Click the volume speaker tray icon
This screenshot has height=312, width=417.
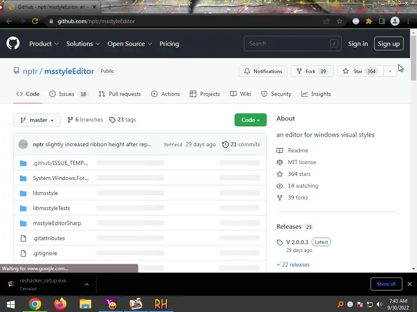380,304
